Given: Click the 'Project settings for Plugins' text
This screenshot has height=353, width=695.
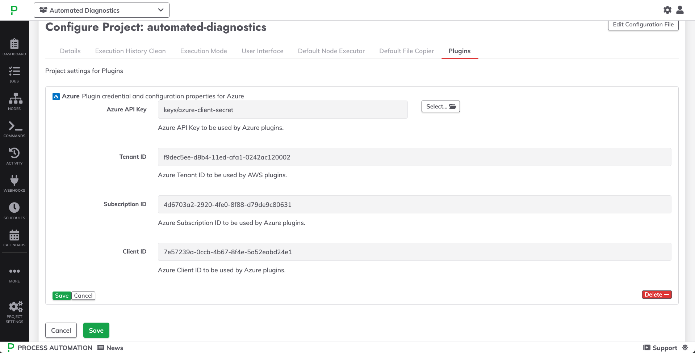Looking at the screenshot, I should click(84, 71).
